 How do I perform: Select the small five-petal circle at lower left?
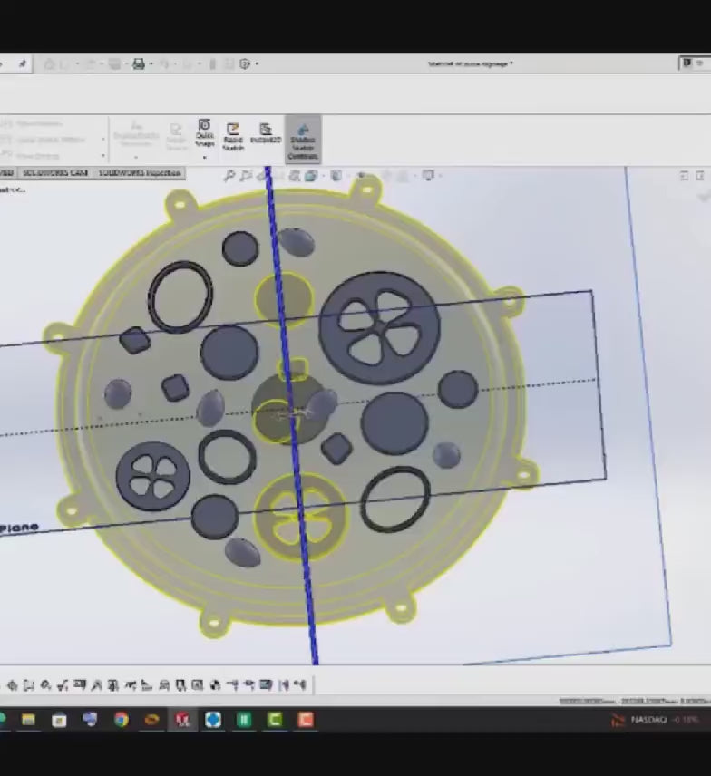point(153,476)
